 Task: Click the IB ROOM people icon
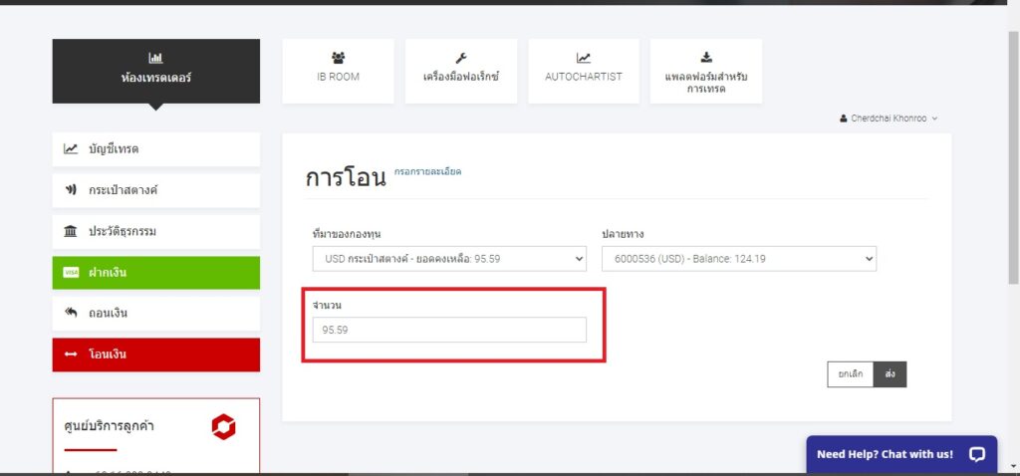(x=338, y=58)
